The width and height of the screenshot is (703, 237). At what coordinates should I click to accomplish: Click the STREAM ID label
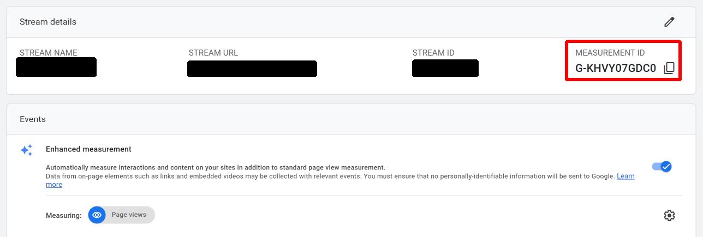(433, 53)
